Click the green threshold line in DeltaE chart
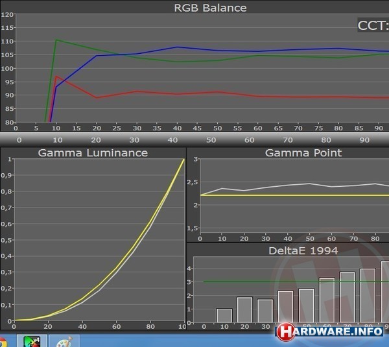 click(296, 281)
